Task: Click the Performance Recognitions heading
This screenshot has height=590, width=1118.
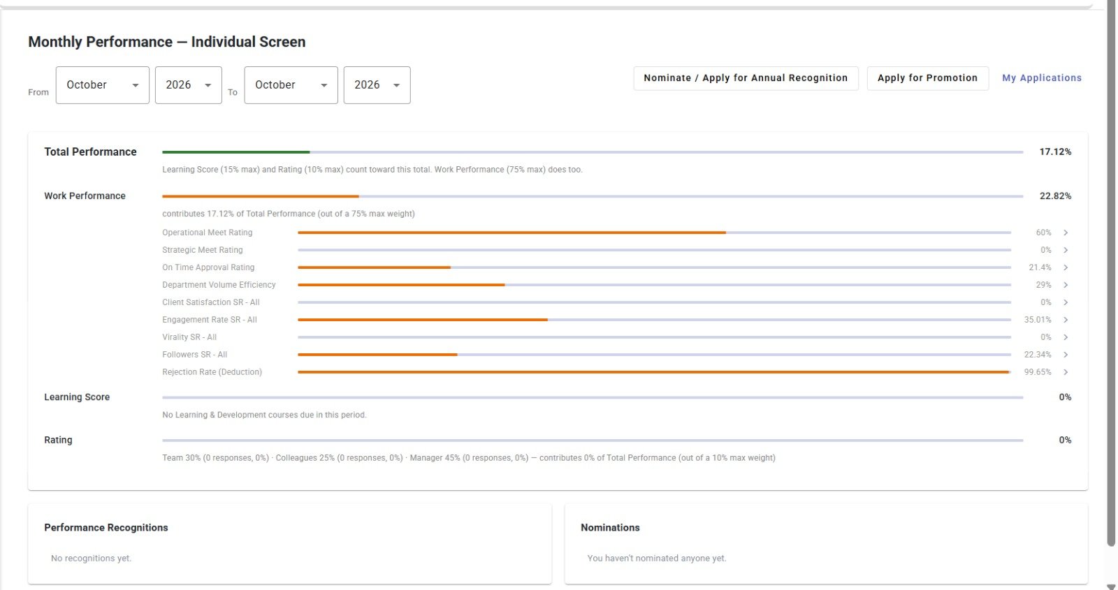Action: (x=106, y=528)
